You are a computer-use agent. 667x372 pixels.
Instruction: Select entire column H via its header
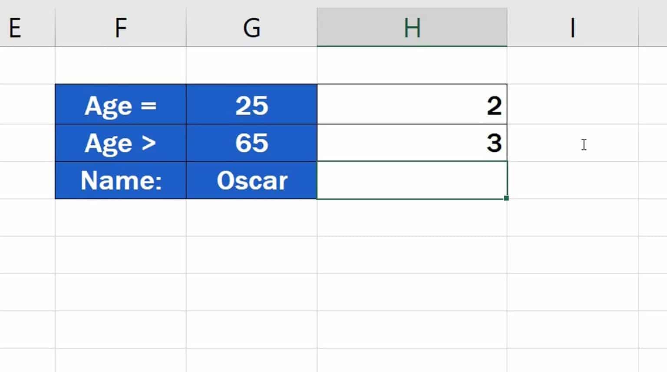tap(412, 27)
